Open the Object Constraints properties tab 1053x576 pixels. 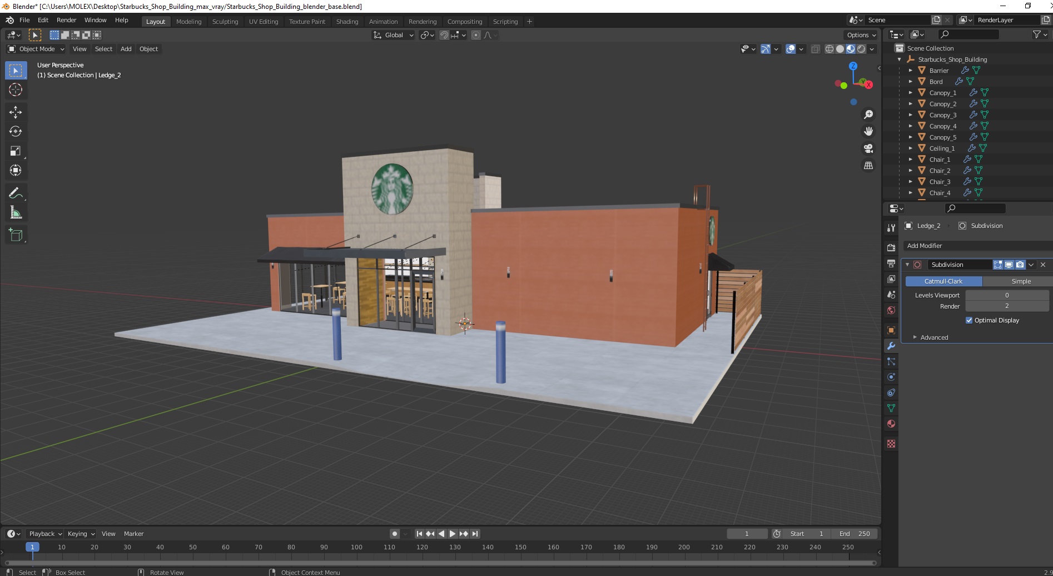click(891, 393)
